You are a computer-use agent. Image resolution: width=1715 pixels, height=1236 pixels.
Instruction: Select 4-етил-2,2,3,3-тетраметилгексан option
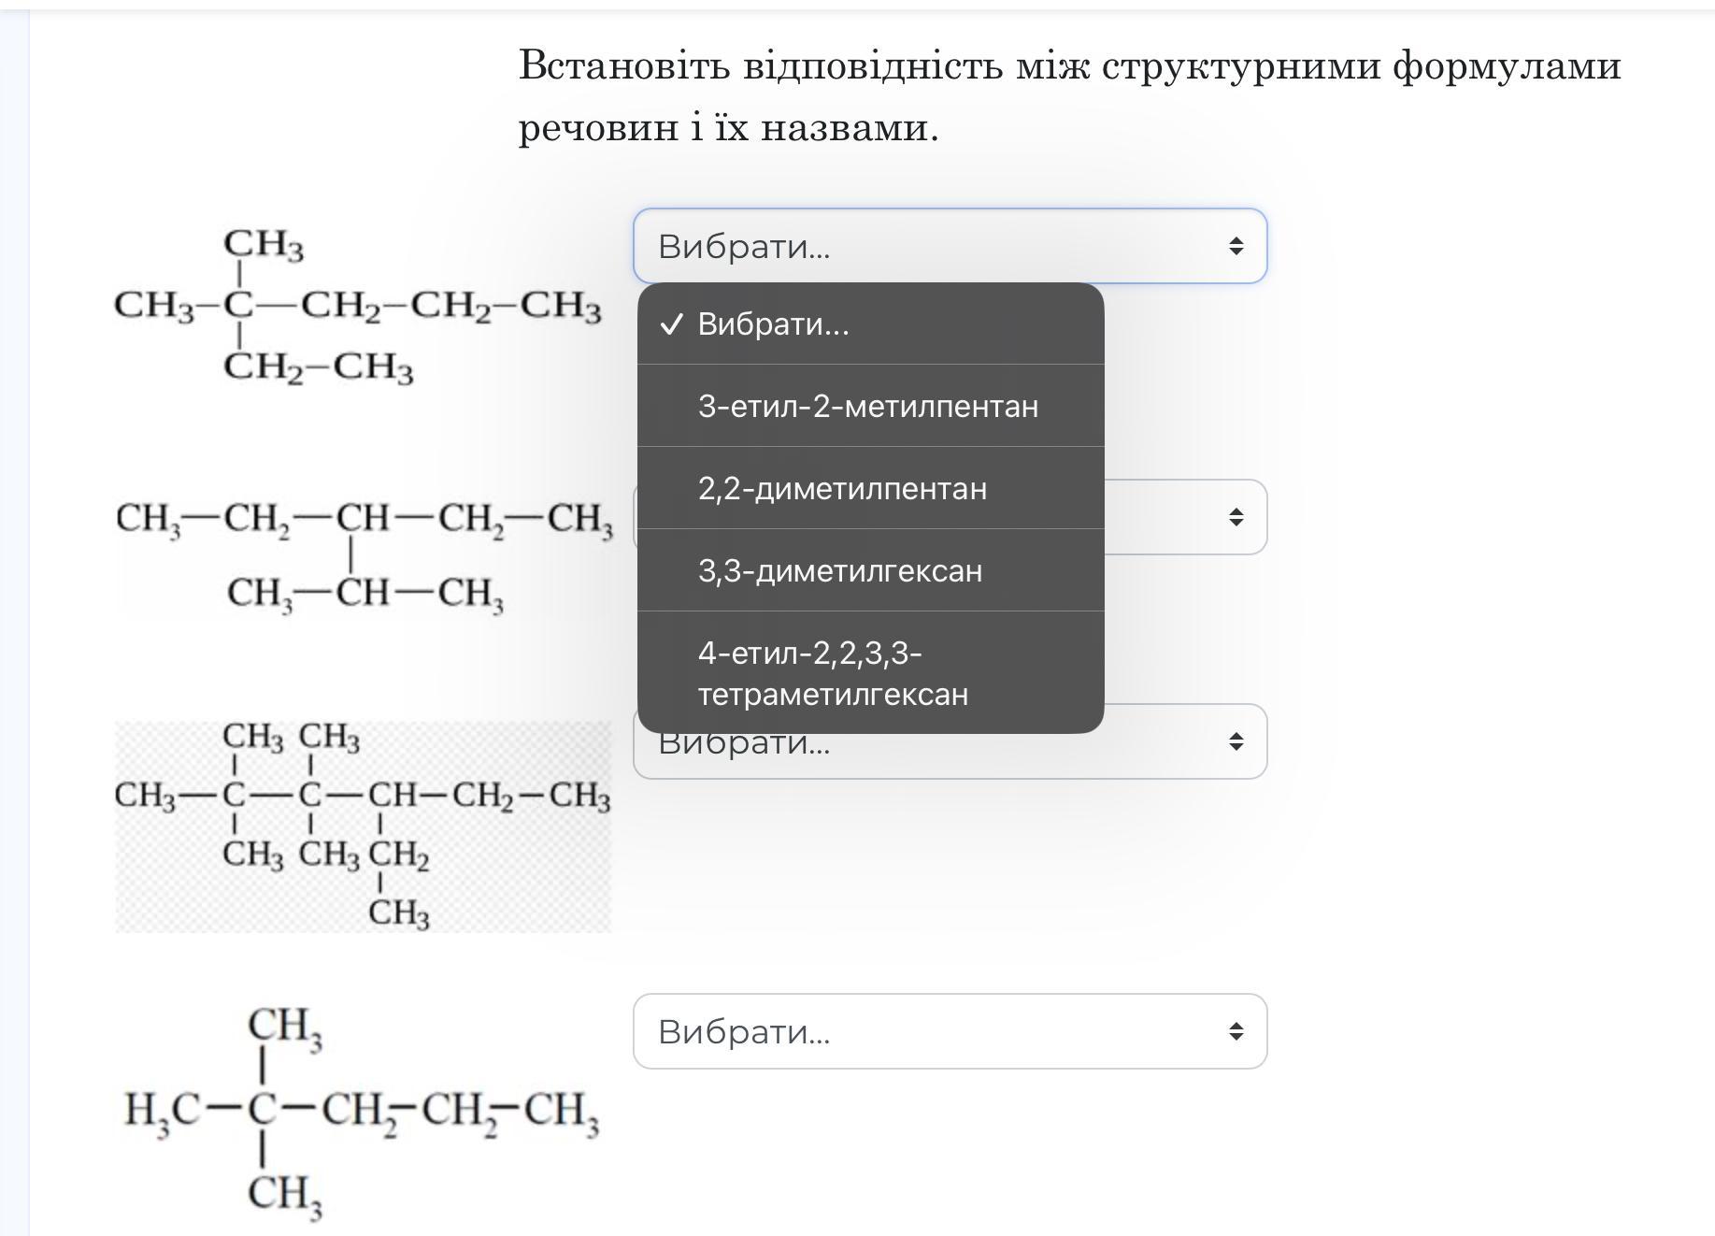[x=833, y=673]
